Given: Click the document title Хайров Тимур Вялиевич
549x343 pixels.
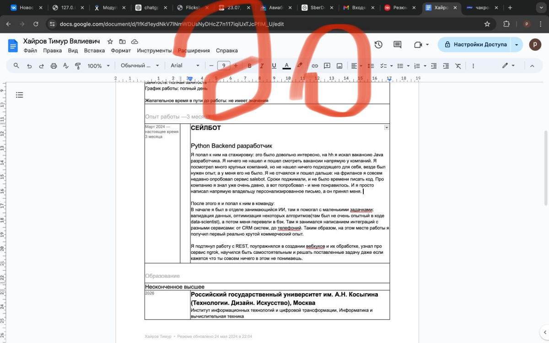Looking at the screenshot, I should (x=61, y=42).
